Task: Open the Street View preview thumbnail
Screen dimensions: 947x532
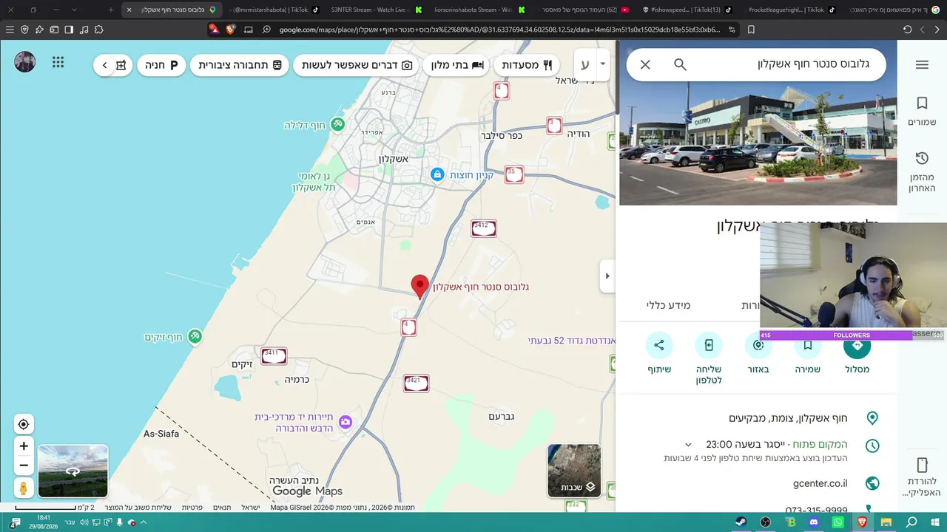Action: [73, 471]
